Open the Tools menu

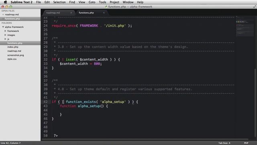click(102, 2)
